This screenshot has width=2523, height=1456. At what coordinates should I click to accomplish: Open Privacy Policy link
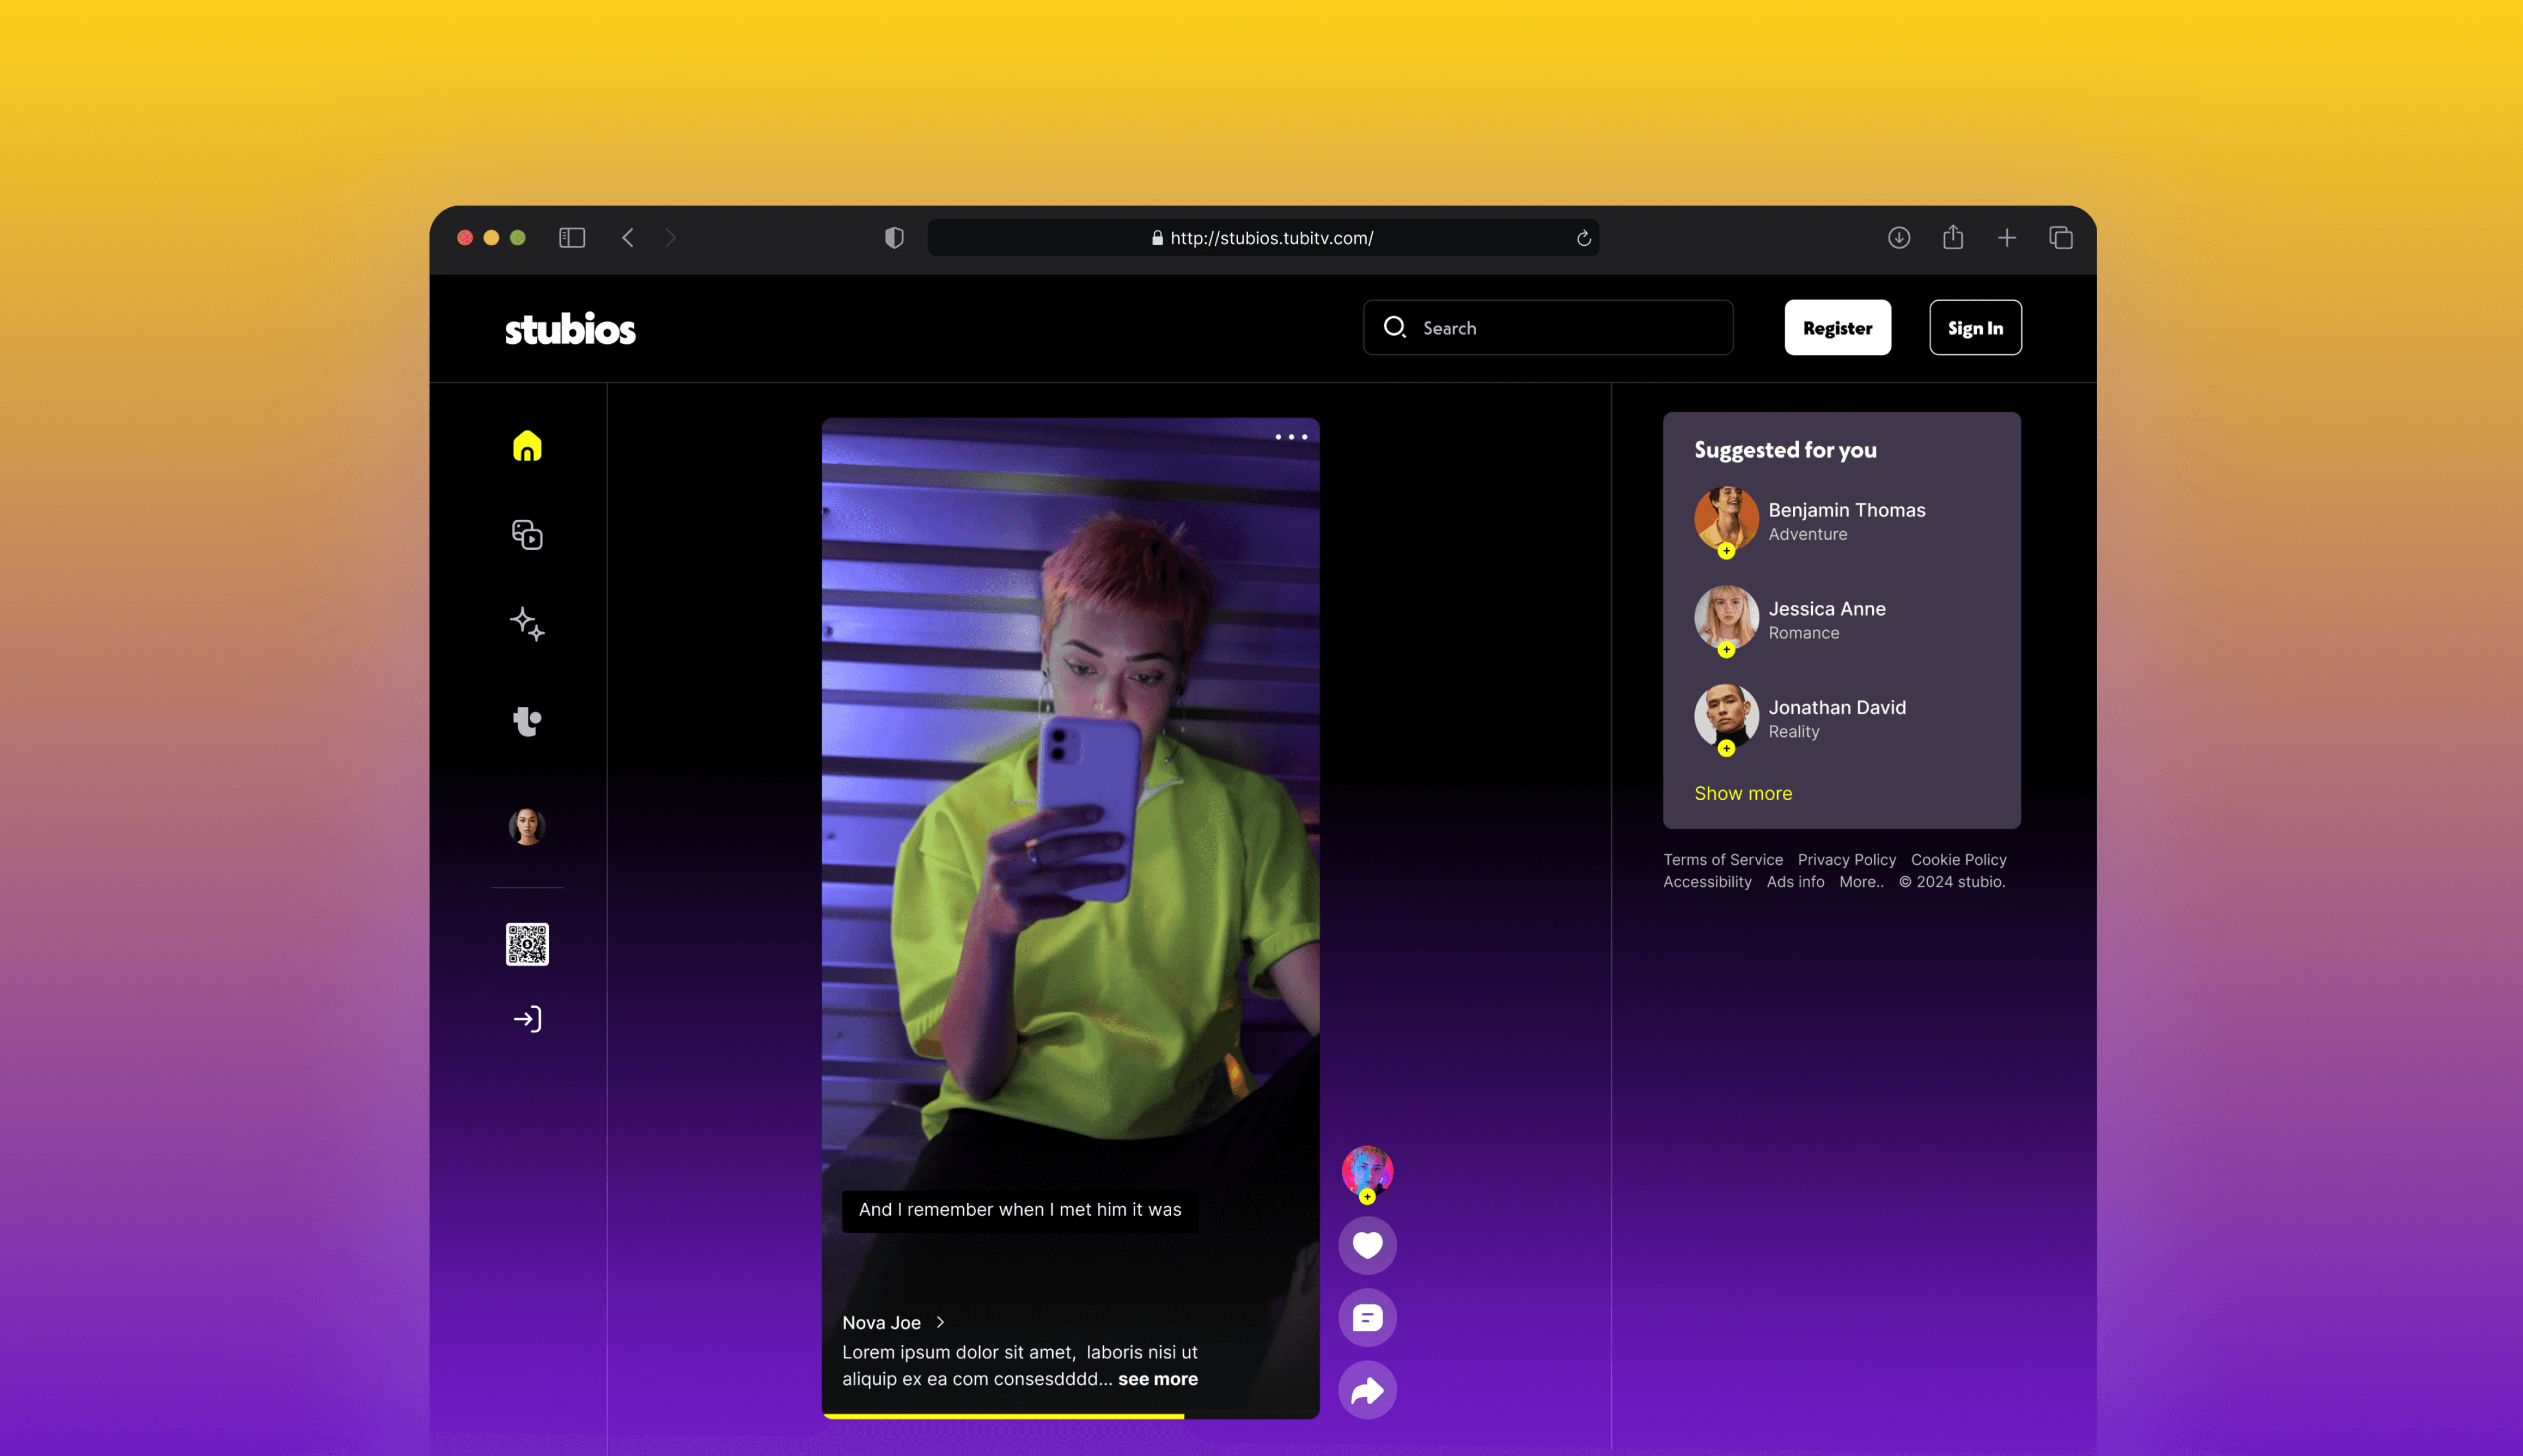(x=1847, y=860)
